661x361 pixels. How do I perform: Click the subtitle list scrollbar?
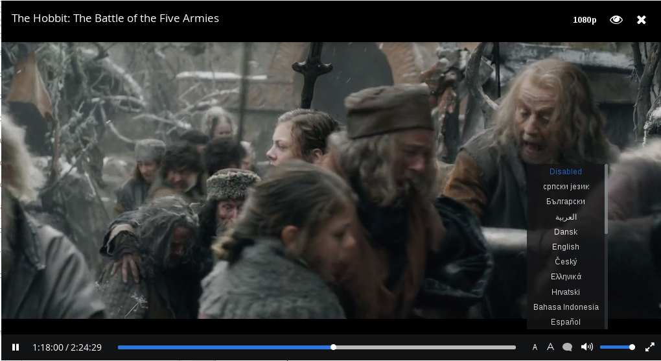tap(606, 199)
